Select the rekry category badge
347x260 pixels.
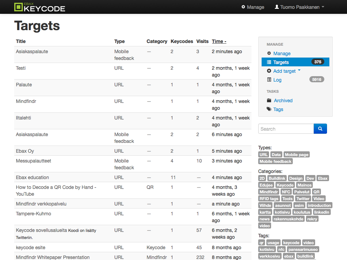point(312,219)
